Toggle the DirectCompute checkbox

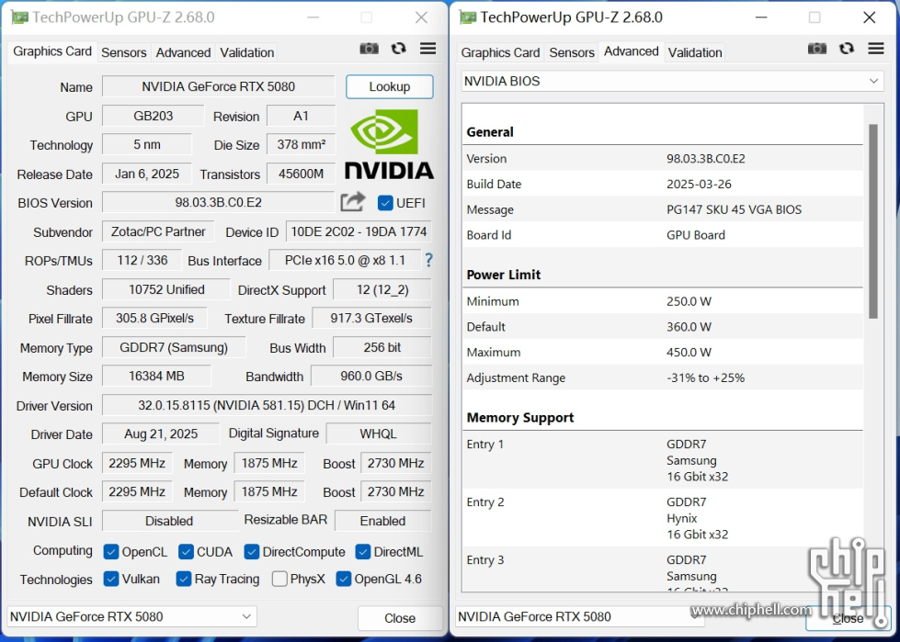(x=251, y=551)
